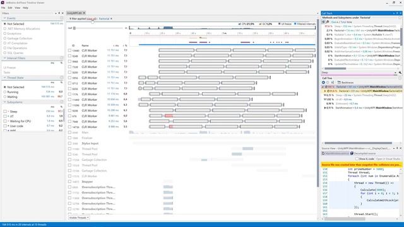The image size is (404, 227).
Task: Open Filters panel options menu arrow
Action: coord(56,13)
